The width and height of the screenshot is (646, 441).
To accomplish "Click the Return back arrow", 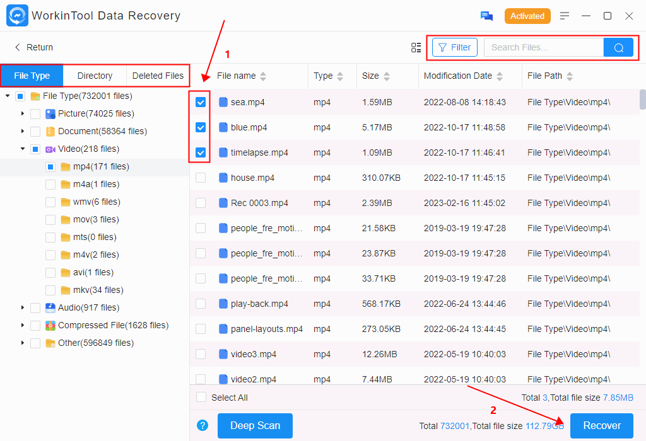I will (18, 47).
